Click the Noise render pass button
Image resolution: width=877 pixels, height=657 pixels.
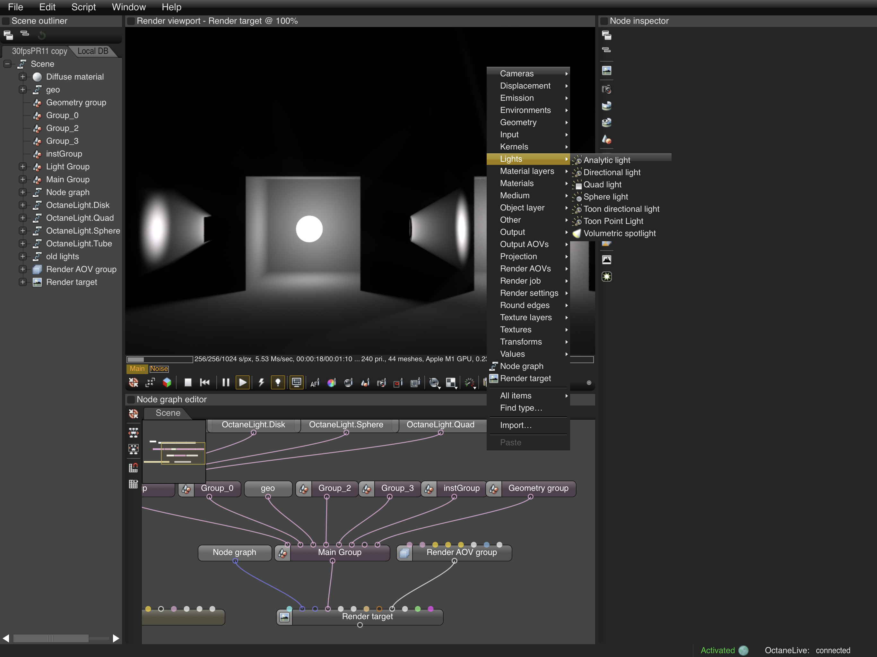159,369
